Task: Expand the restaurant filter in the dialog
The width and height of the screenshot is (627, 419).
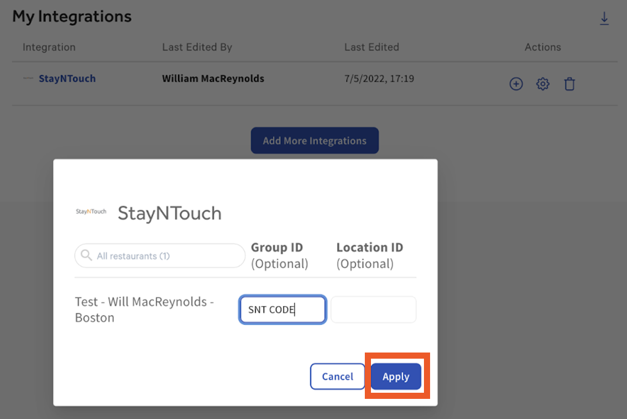Action: [x=160, y=255]
